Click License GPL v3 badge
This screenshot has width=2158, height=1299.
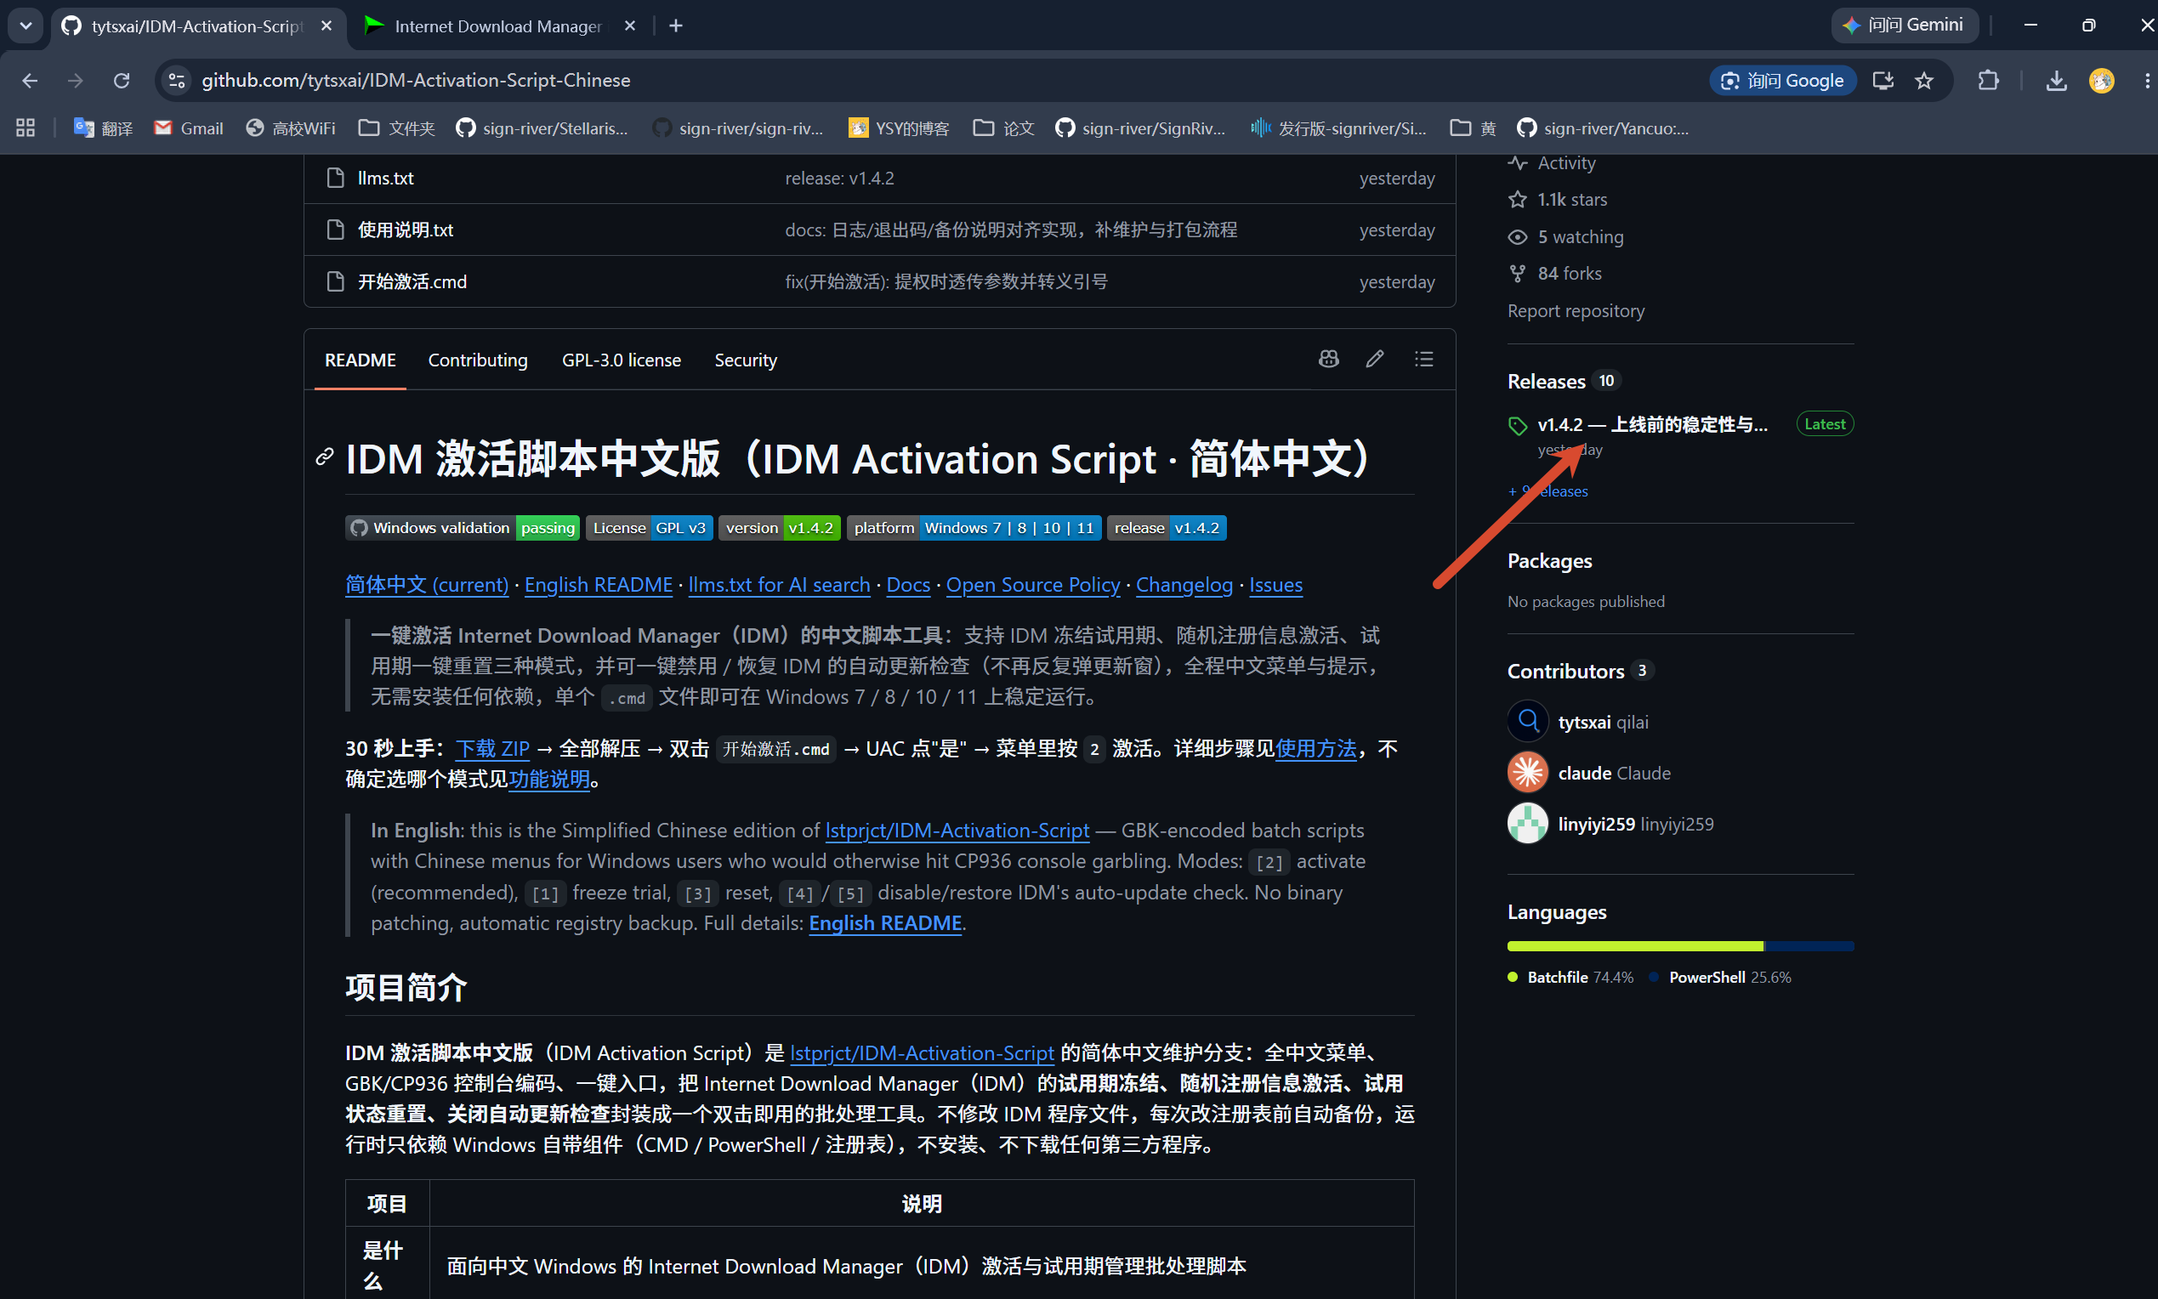point(649,528)
